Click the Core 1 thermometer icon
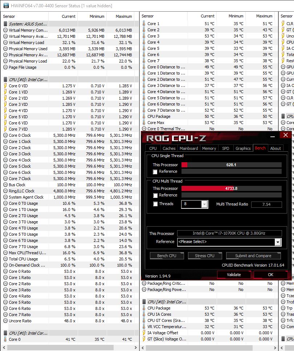Screen dimensions: 294x351 click(x=144, y=24)
